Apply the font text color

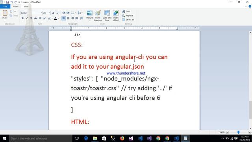(55, 19)
